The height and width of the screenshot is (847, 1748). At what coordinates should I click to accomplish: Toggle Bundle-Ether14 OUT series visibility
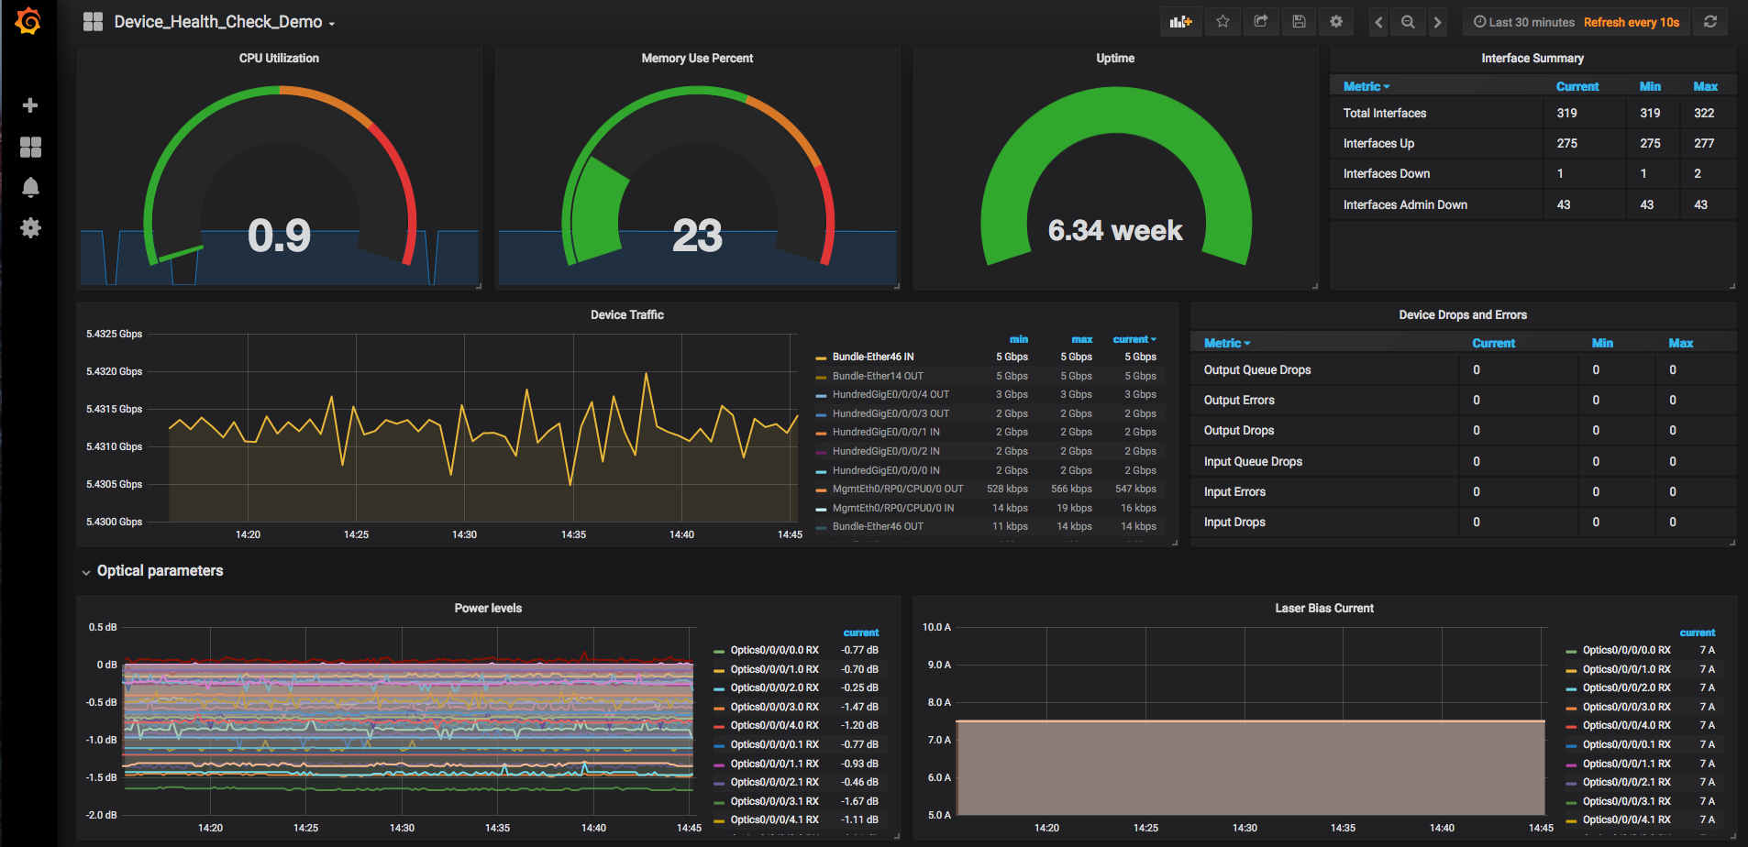pyautogui.click(x=878, y=376)
